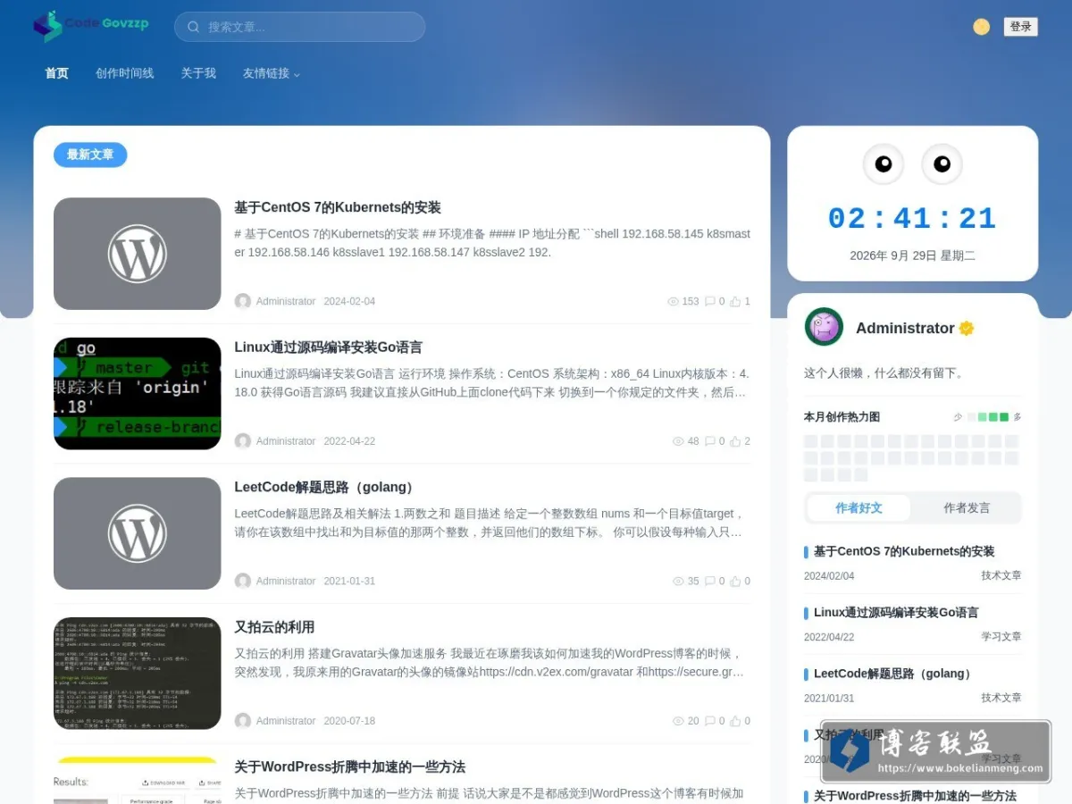
Task: Click author avatar on the LeetCode post
Action: tap(243, 581)
